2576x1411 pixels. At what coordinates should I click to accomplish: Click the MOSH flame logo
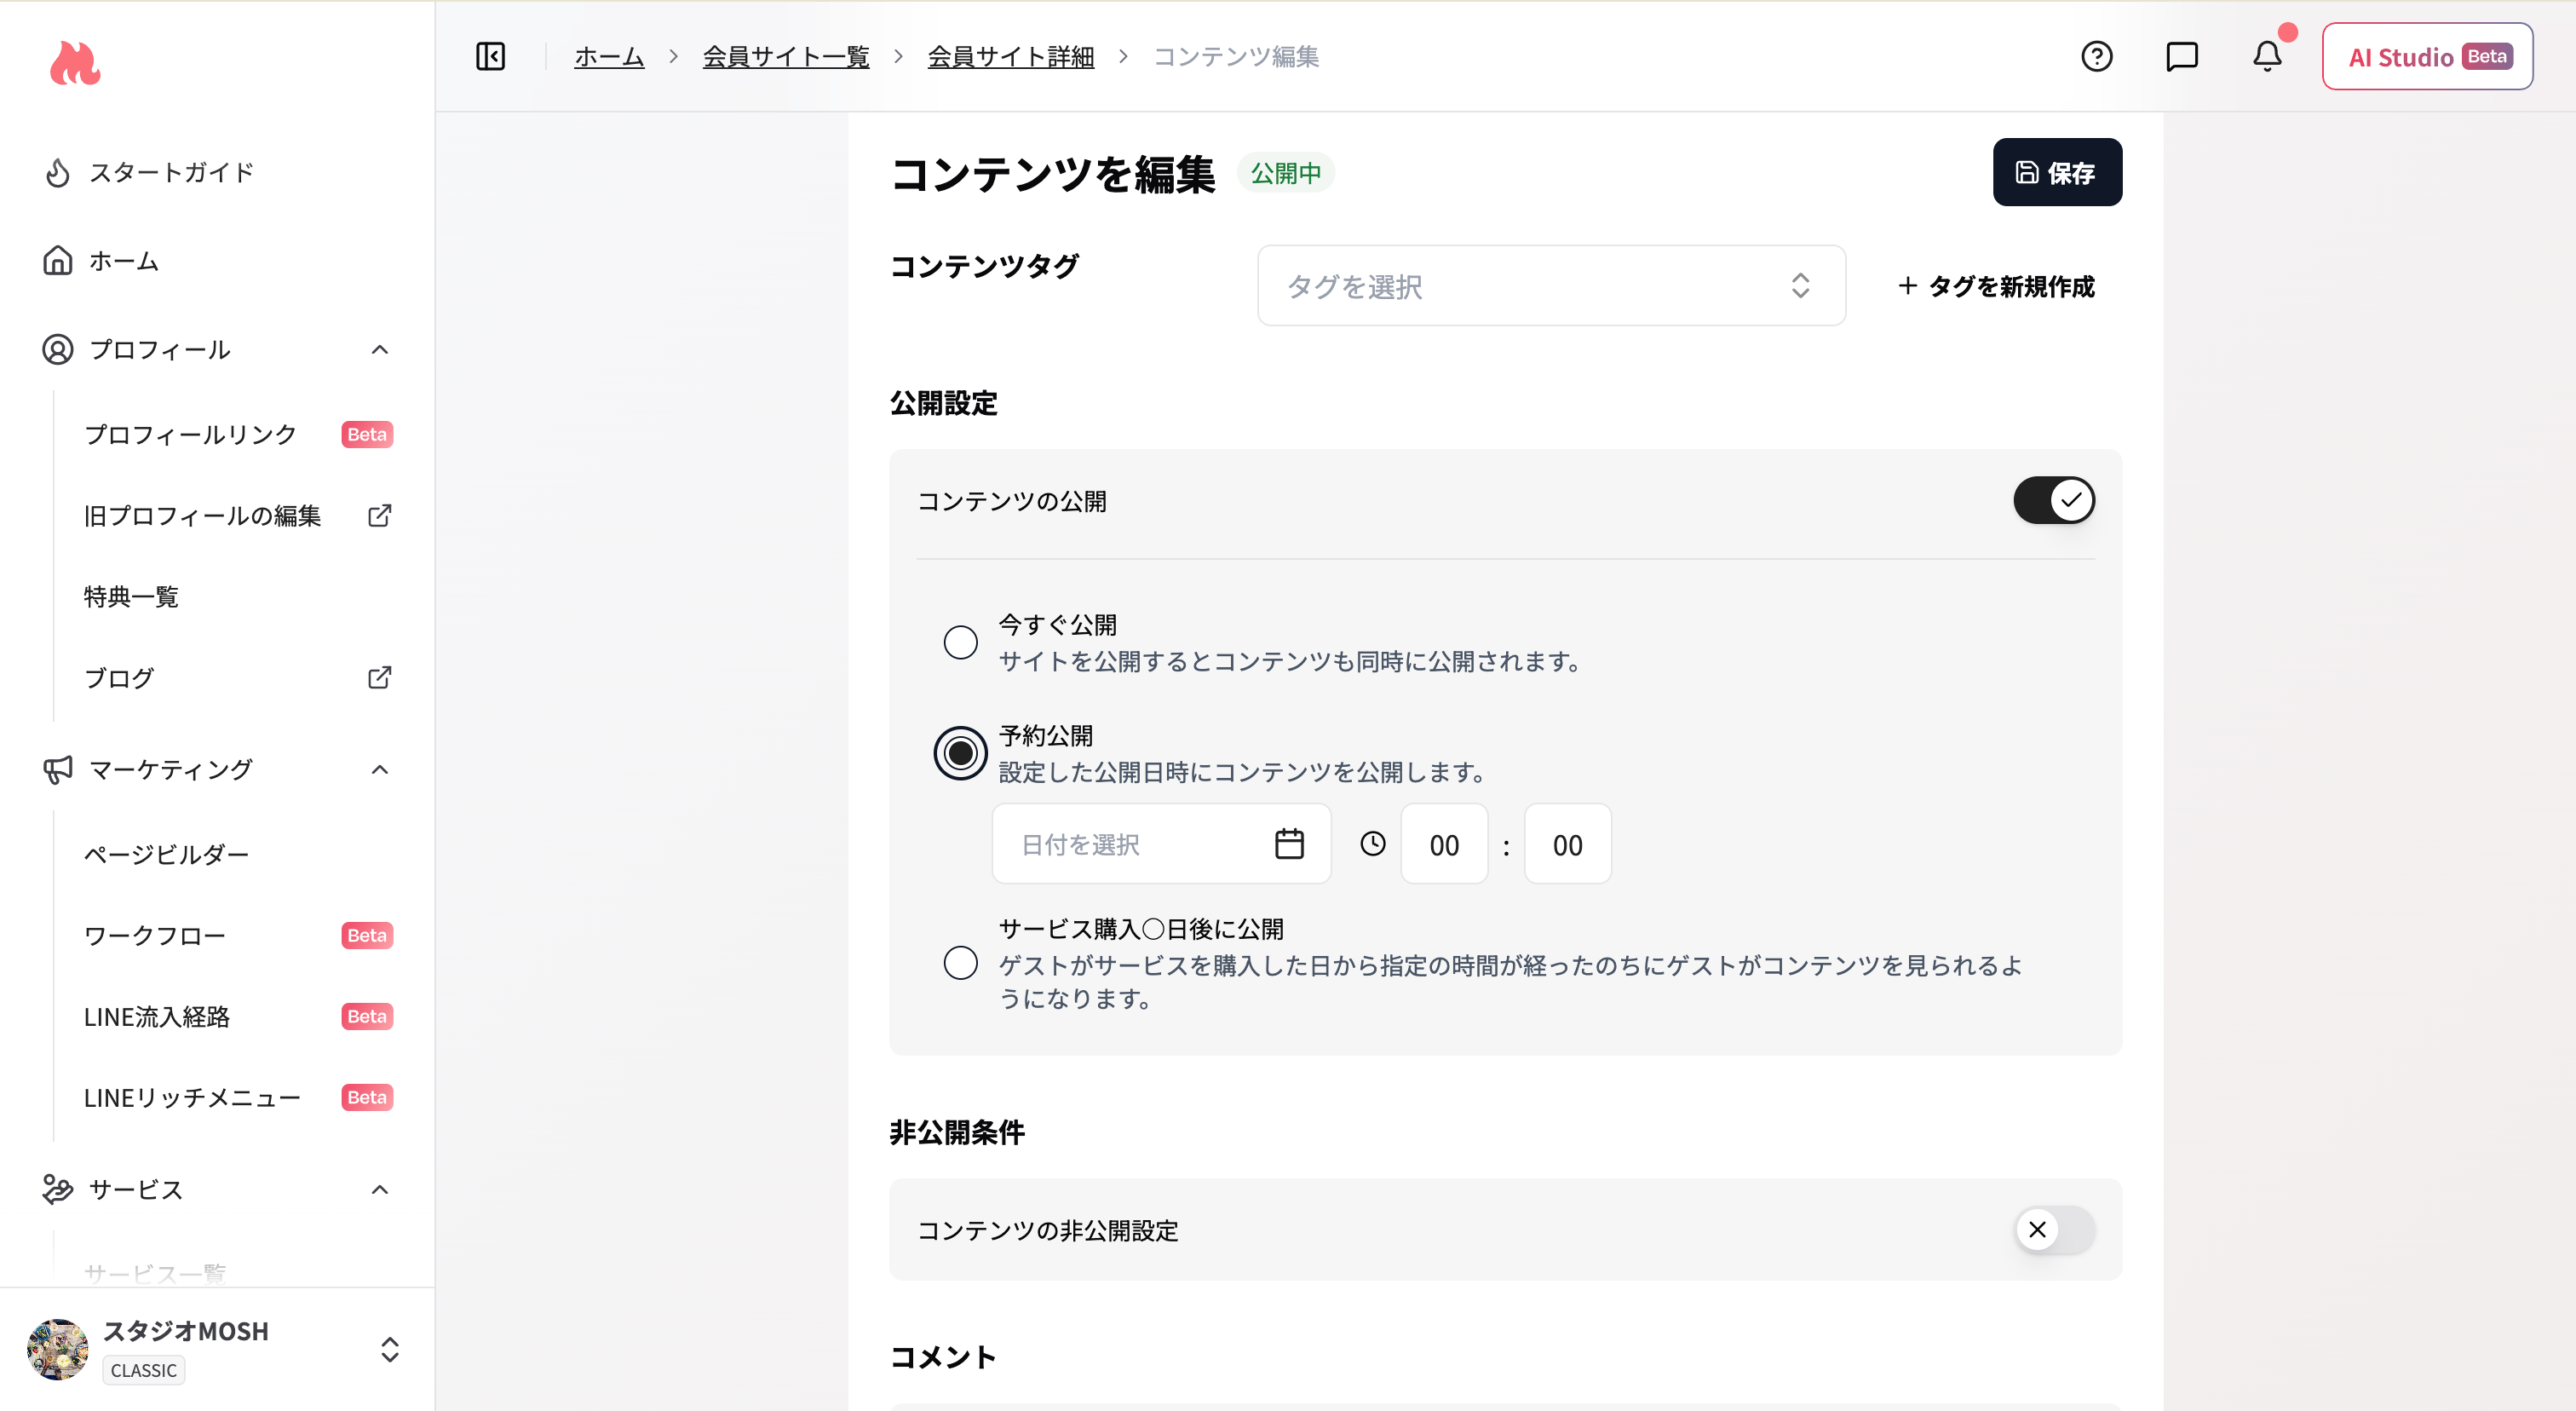click(x=75, y=63)
